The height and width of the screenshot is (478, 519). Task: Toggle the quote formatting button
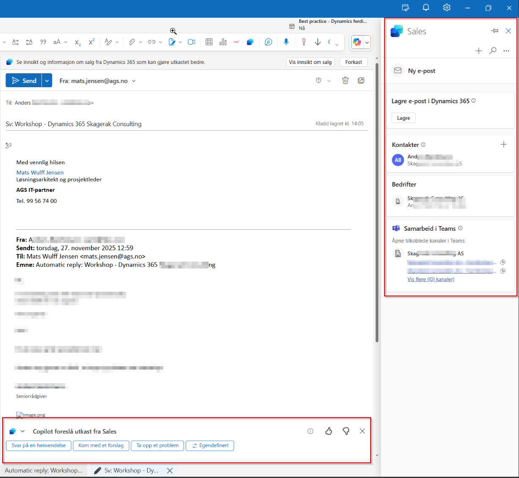point(43,42)
